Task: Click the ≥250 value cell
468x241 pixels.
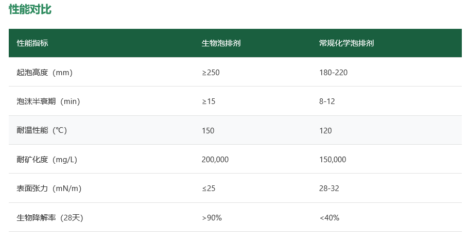Action: pyautogui.click(x=211, y=73)
